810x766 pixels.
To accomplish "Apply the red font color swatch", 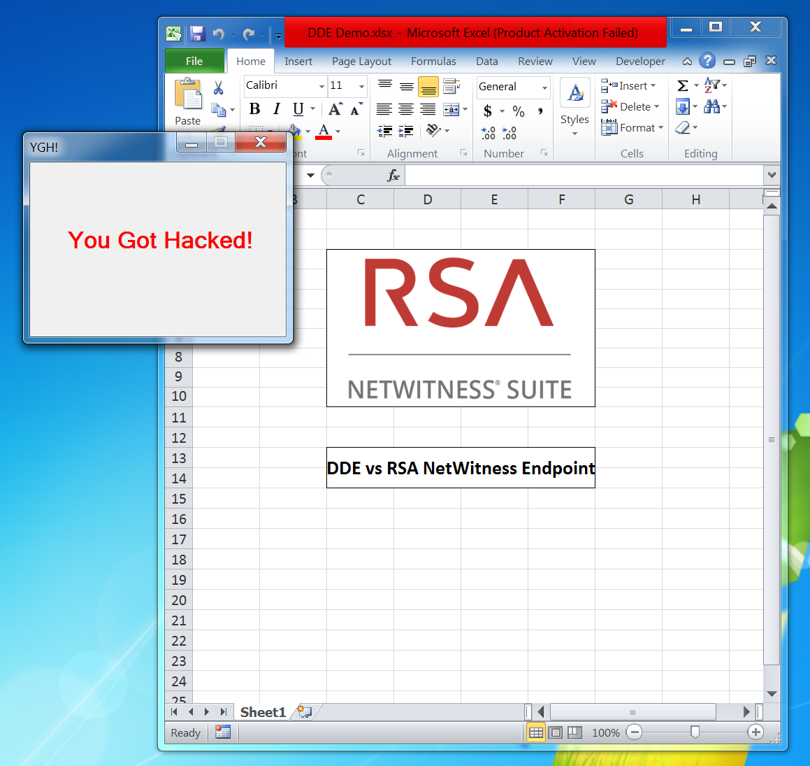I will click(324, 132).
